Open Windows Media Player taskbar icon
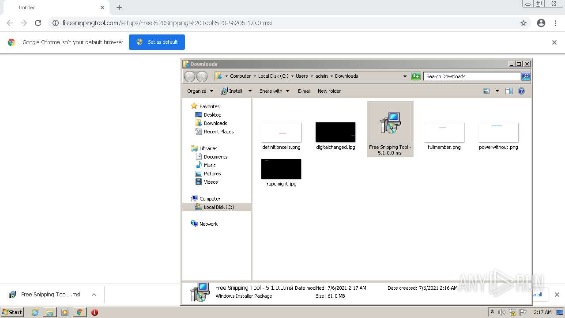Viewport: 565px width, 318px height. point(65,312)
